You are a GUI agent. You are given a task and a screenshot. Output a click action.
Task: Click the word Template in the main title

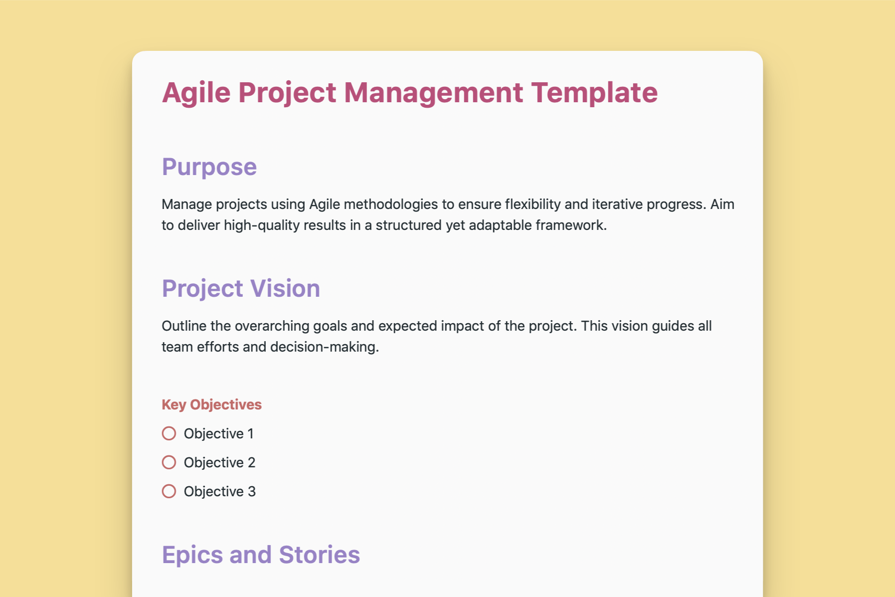pos(594,93)
